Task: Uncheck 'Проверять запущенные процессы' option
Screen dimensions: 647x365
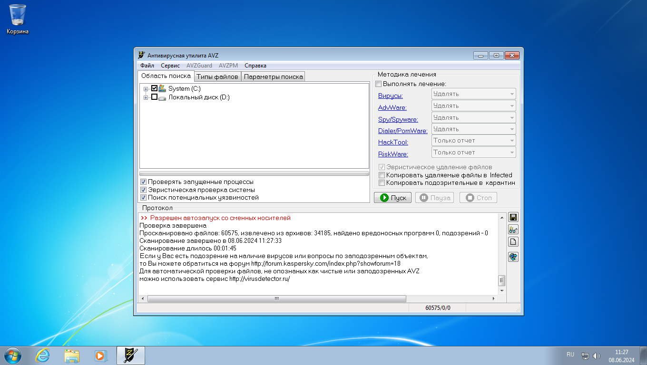Action: 143,182
